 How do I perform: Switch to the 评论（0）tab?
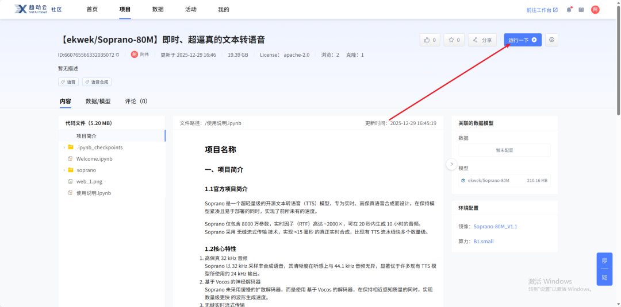(136, 101)
